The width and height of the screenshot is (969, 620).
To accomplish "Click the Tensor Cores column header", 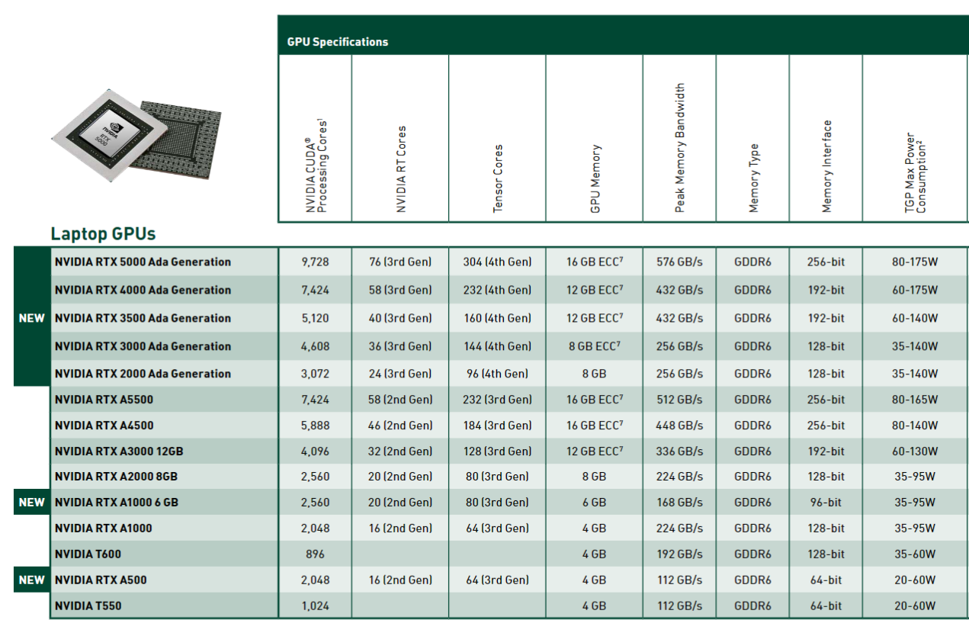I will coord(498,178).
